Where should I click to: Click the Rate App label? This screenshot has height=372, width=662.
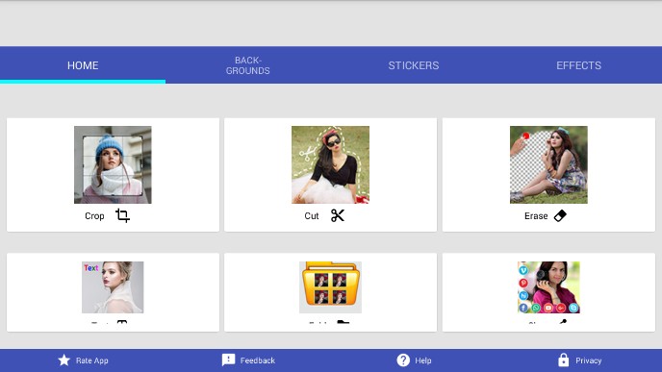point(92,360)
